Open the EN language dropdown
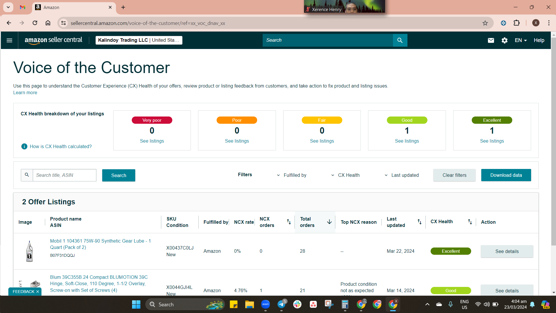The width and height of the screenshot is (556, 313). (x=521, y=40)
